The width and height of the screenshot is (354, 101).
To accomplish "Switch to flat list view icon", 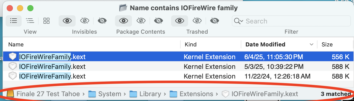I will pos(14,21).
